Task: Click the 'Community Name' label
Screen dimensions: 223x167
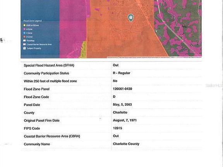Action: click(37, 144)
